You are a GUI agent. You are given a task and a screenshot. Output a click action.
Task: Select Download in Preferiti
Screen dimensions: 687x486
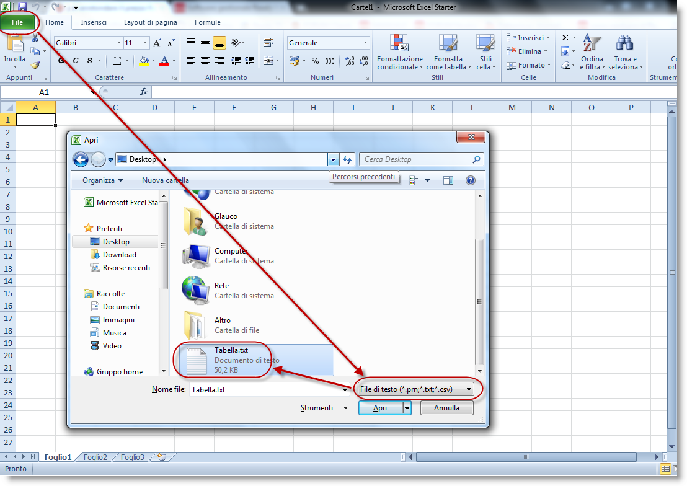click(x=119, y=255)
